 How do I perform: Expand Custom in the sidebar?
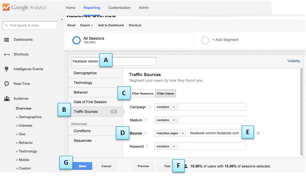click(x=24, y=168)
